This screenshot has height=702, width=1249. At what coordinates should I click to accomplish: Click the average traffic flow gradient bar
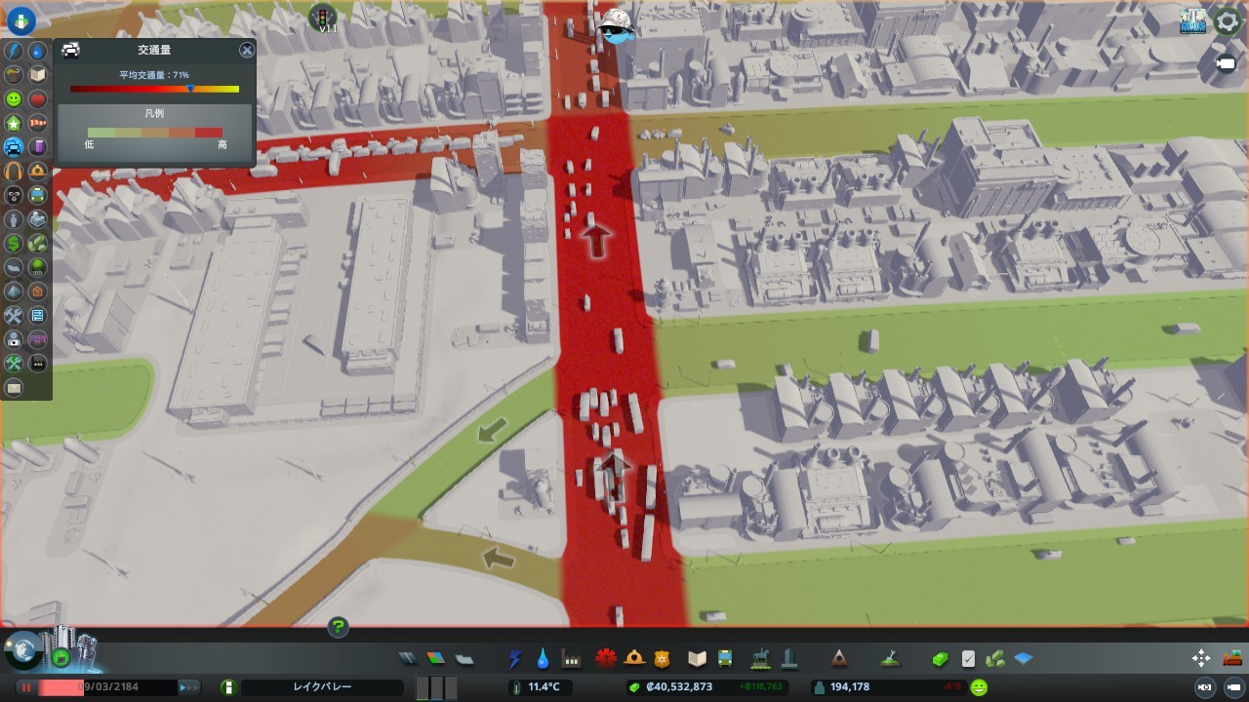154,89
